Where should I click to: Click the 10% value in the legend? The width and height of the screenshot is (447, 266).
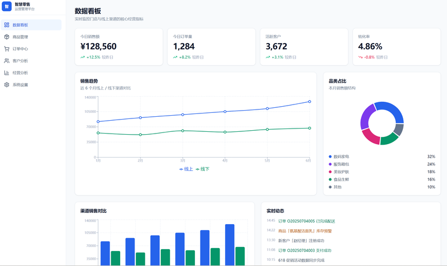click(431, 187)
